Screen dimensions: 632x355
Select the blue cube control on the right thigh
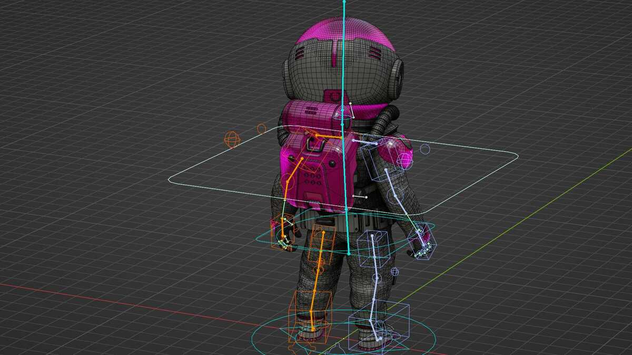[x=373, y=249]
